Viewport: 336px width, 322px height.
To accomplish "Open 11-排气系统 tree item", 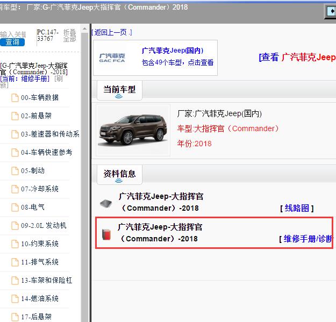I will pos(40,262).
